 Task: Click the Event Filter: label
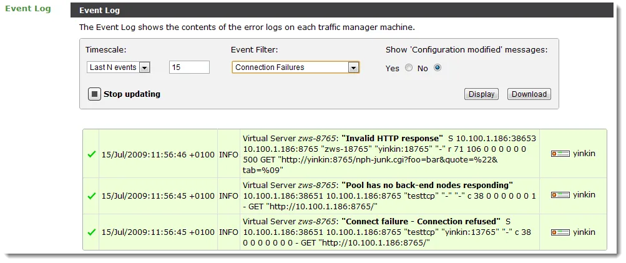254,50
